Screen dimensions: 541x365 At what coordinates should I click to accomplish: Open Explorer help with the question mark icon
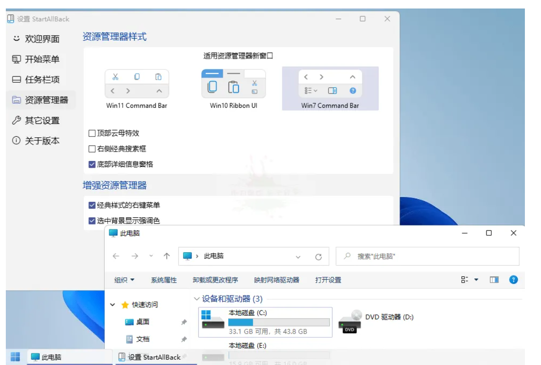click(513, 279)
